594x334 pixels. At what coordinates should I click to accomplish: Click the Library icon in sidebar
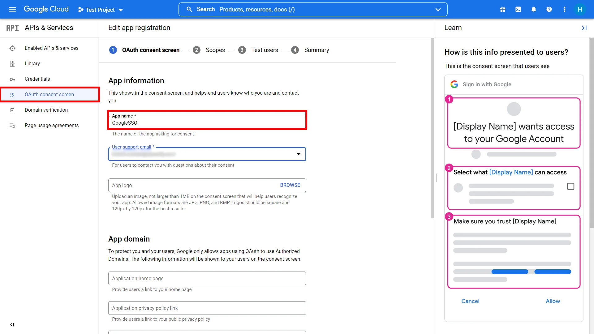tap(12, 64)
